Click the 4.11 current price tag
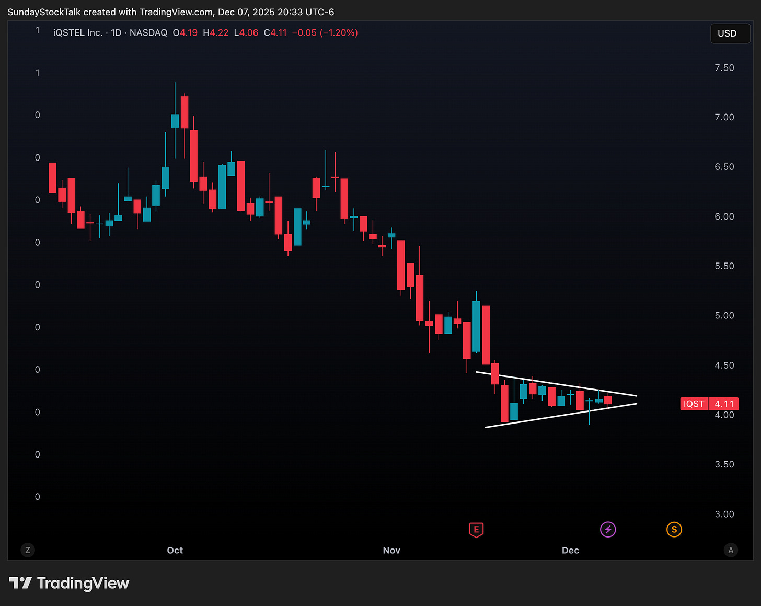This screenshot has width=761, height=606. pyautogui.click(x=724, y=404)
